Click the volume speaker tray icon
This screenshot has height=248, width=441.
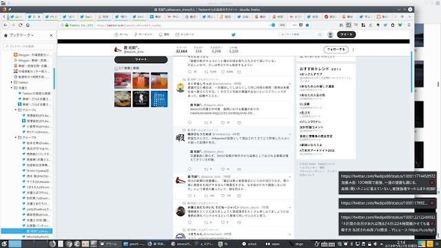[375, 244]
